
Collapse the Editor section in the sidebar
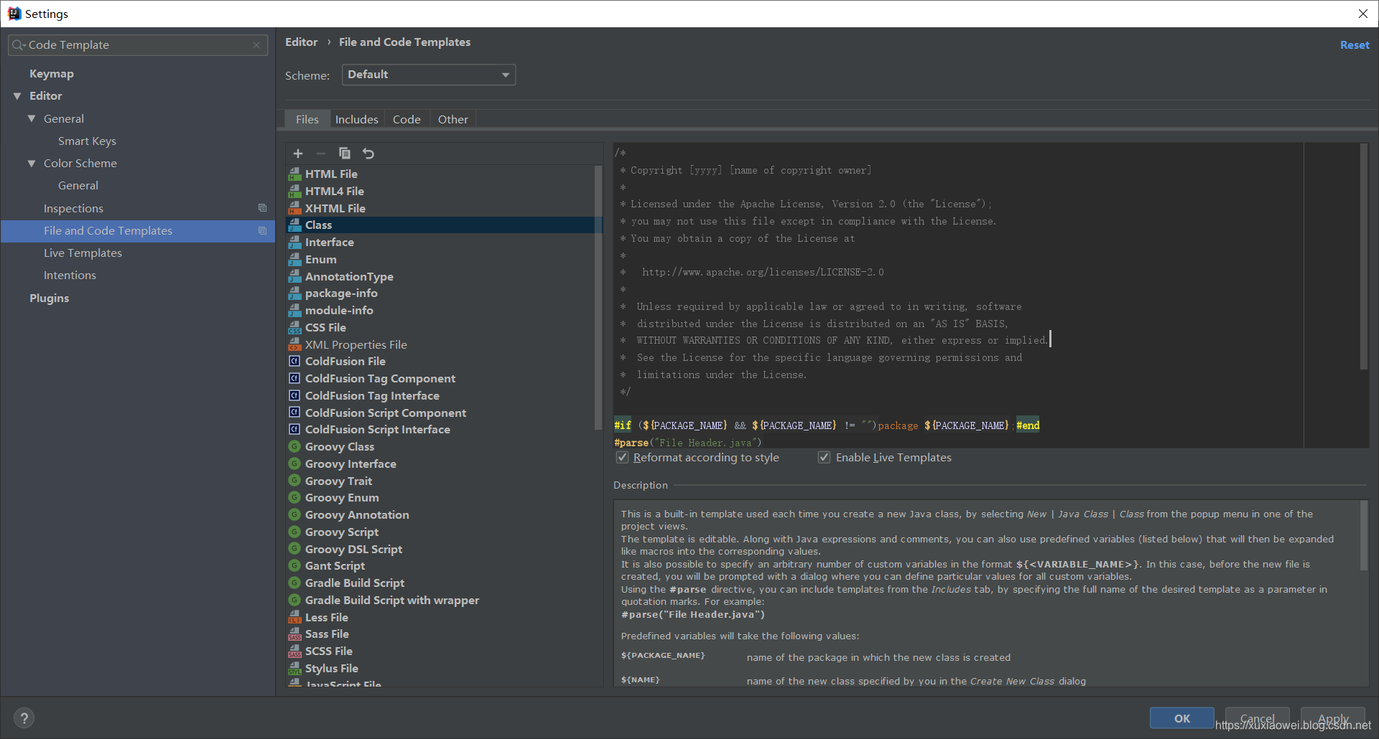tap(17, 95)
